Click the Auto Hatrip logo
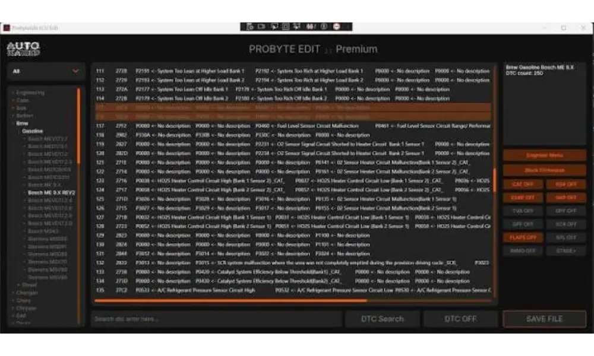 click(24, 49)
